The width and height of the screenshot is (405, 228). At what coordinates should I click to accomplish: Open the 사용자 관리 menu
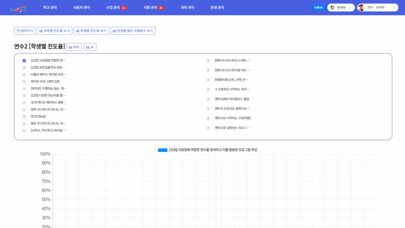click(81, 8)
